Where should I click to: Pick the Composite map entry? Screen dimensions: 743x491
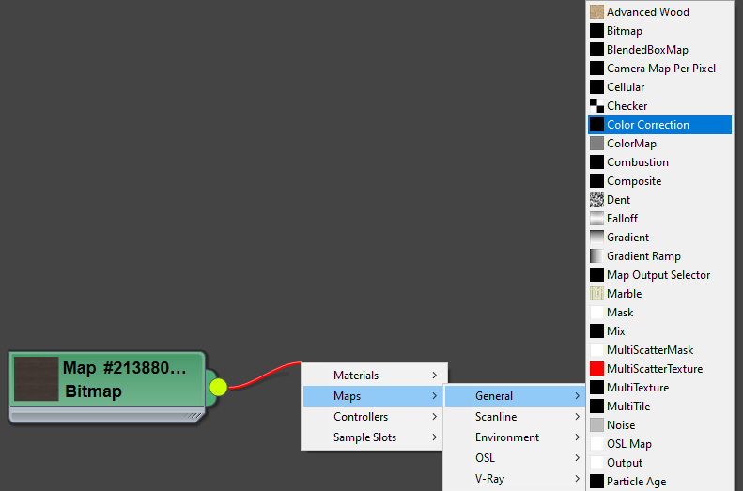point(659,181)
